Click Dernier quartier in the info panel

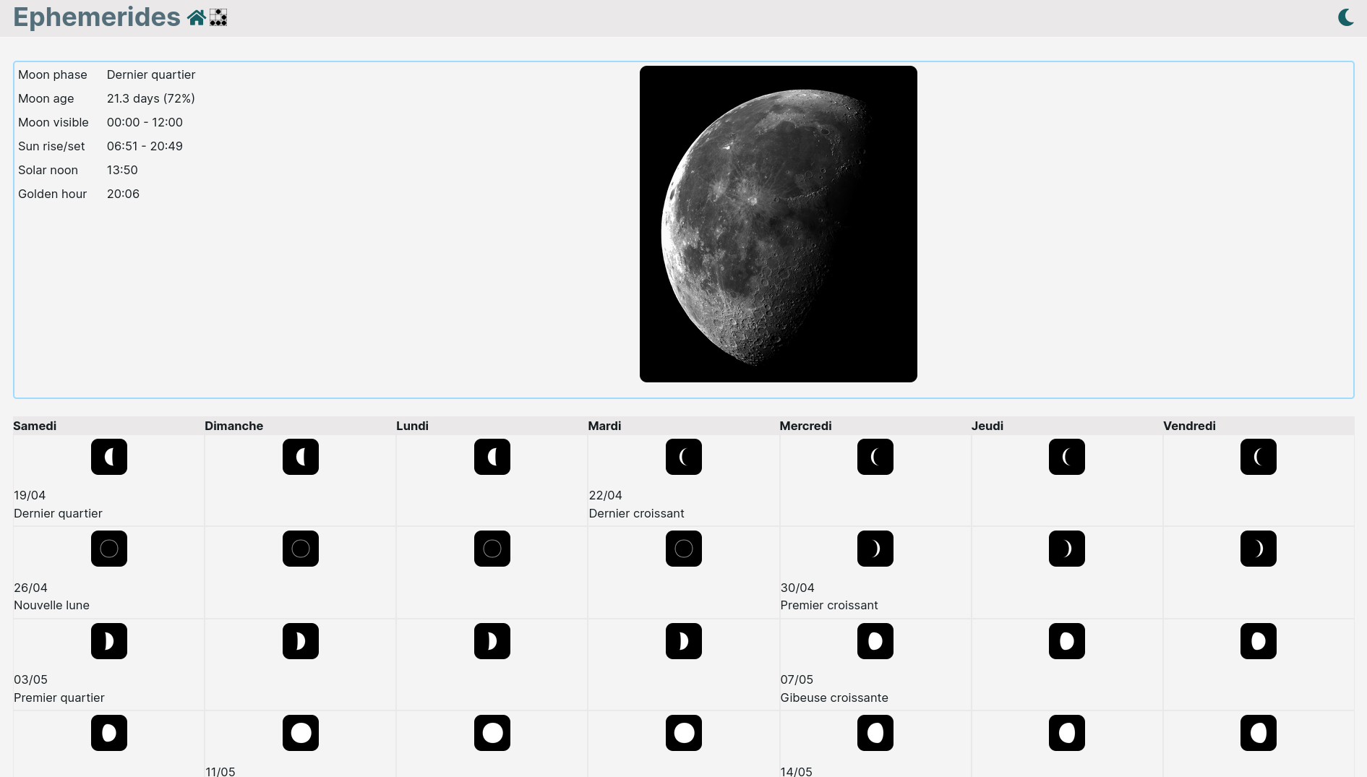pyautogui.click(x=151, y=74)
